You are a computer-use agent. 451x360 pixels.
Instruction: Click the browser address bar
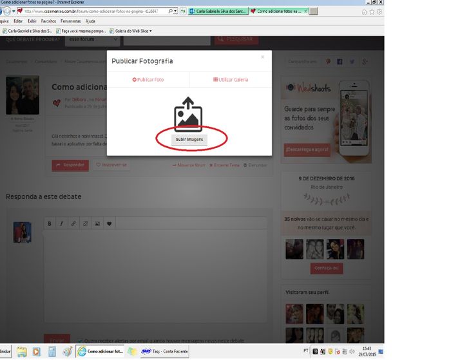tap(91, 11)
